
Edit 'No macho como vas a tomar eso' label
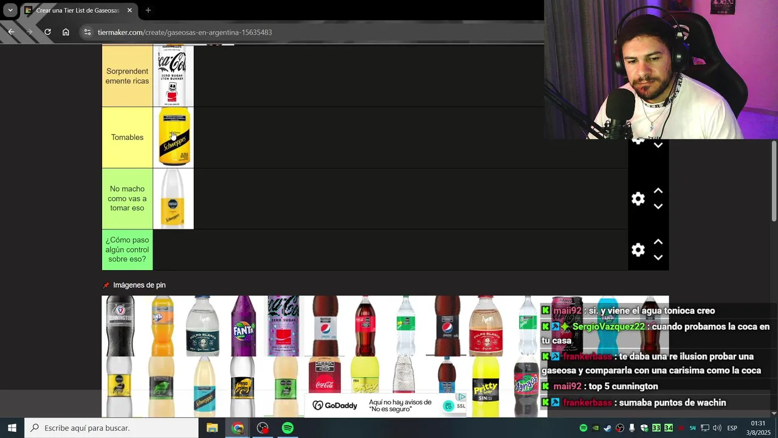tap(127, 199)
